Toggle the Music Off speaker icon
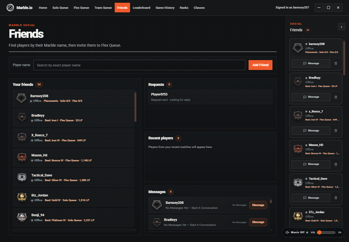Viewport: 349px width, 242px height. (x=287, y=232)
